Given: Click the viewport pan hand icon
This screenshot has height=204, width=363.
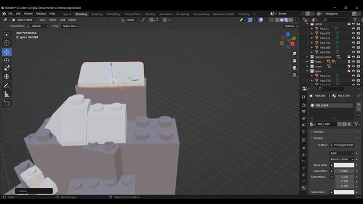Looking at the screenshot, I should (x=294, y=61).
